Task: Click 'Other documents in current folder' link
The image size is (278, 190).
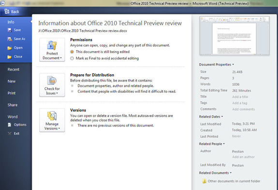Action: pyautogui.click(x=234, y=181)
